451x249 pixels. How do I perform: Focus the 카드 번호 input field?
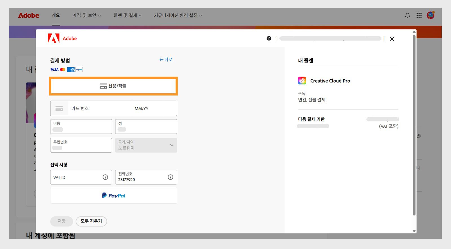(100, 108)
